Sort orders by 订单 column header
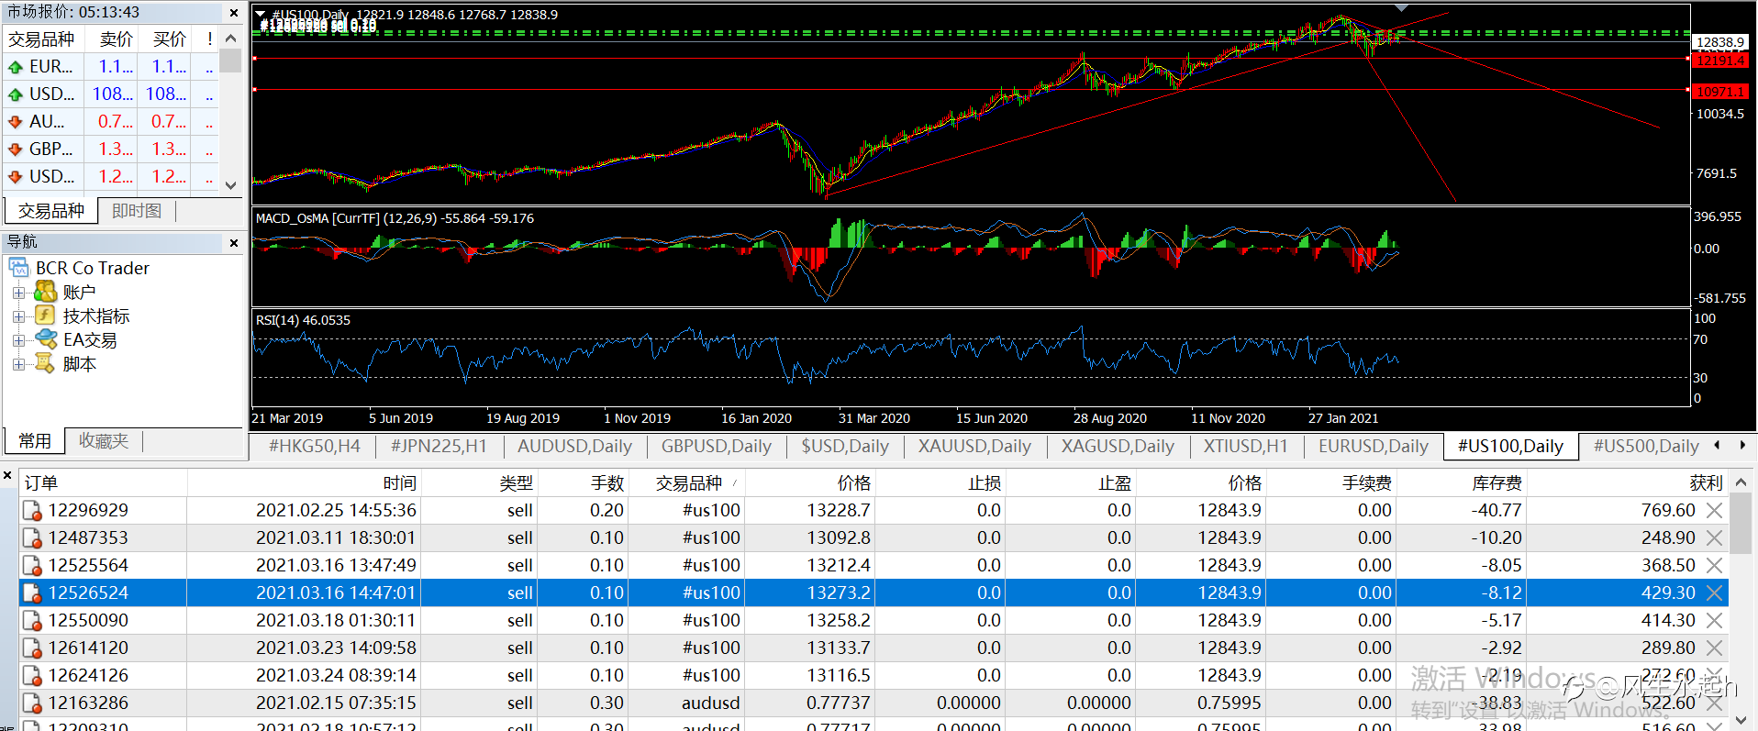1758x731 pixels. (103, 483)
